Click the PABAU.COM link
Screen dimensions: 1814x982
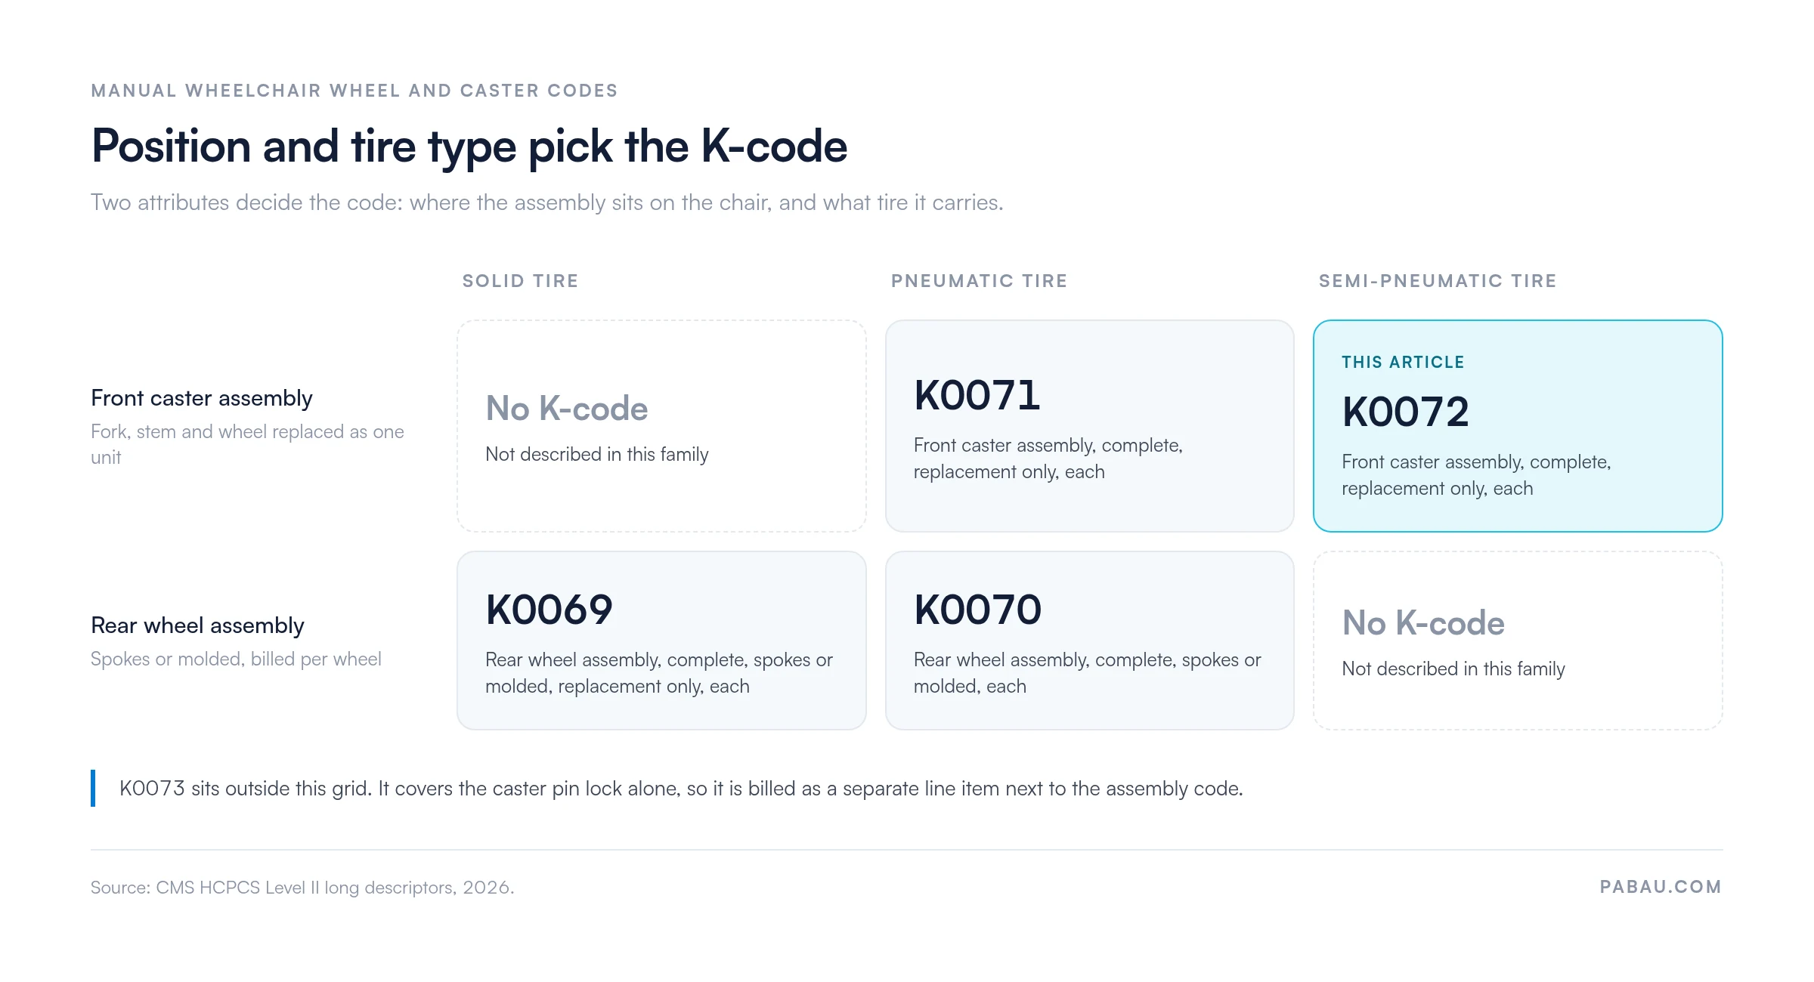[x=1661, y=887]
